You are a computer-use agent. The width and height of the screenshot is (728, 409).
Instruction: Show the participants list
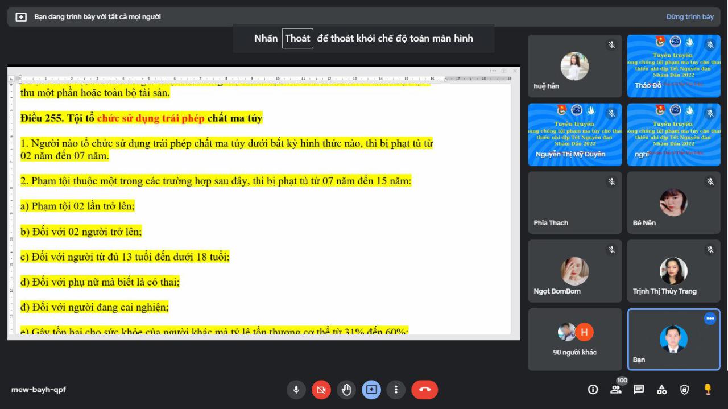coord(616,390)
